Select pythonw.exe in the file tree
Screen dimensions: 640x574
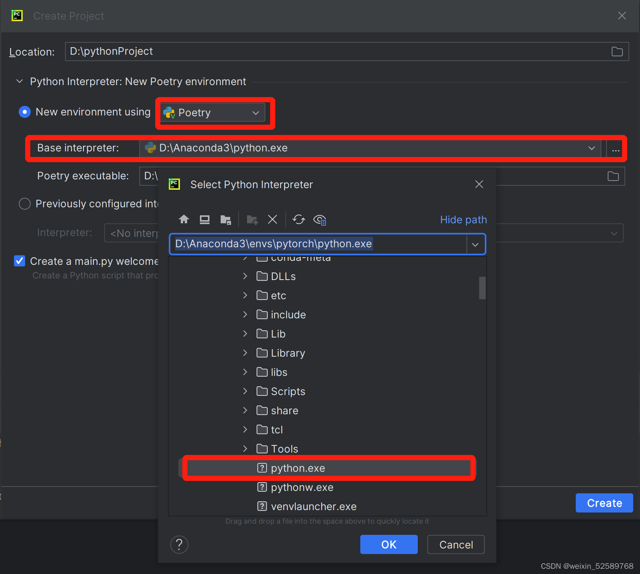point(328,487)
